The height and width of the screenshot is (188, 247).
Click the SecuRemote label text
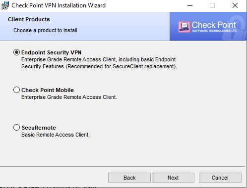click(39, 128)
